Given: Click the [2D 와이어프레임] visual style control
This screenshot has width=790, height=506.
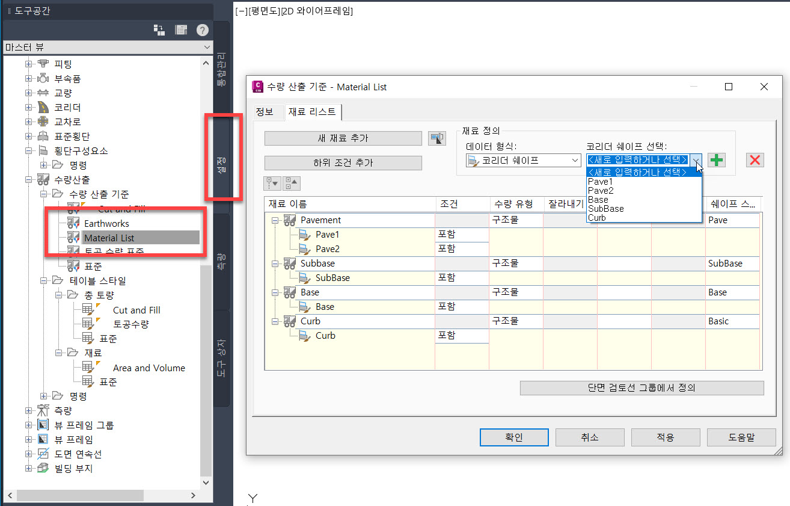Looking at the screenshot, I should tap(317, 11).
